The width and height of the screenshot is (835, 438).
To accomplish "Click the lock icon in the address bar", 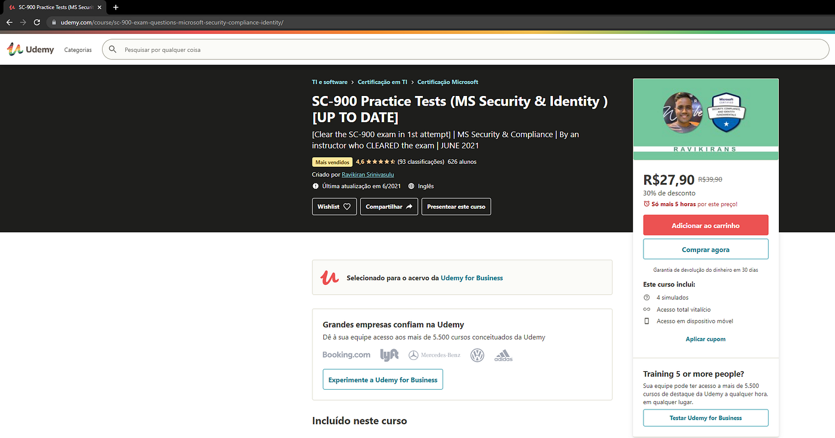I will click(54, 23).
